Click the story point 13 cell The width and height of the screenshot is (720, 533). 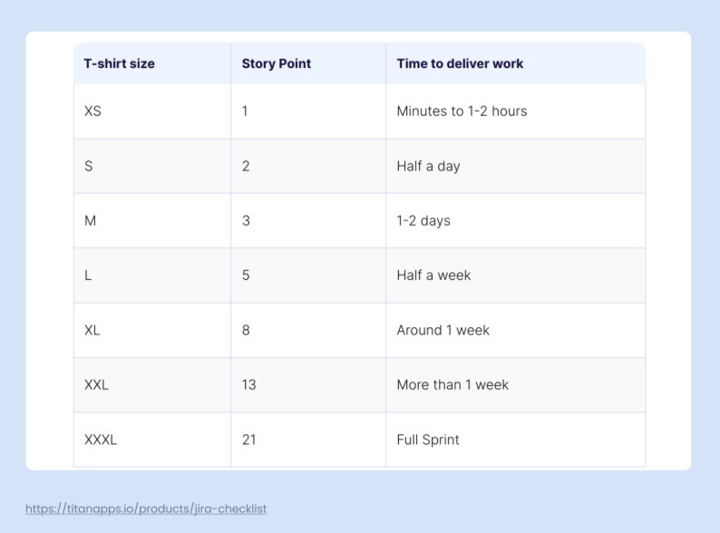[x=249, y=384]
